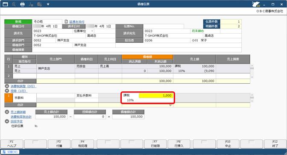Click the printer icon
Image resolution: width=287 pixels, height=155 pixels.
click(22, 4)
